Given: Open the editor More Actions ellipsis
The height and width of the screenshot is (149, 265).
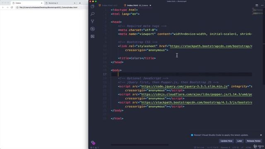Looking at the screenshot, I should tap(262, 5).
